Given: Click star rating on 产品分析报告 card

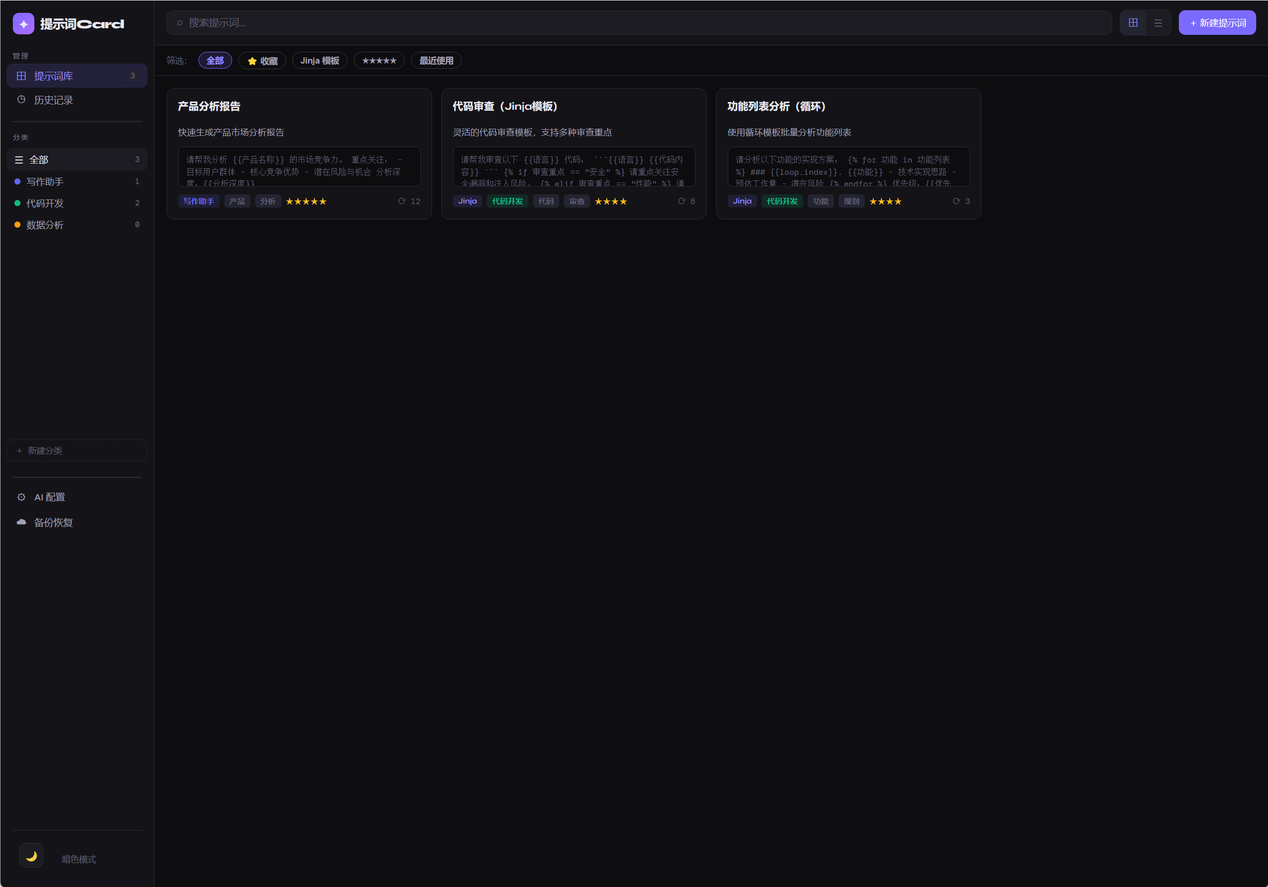Looking at the screenshot, I should [x=306, y=201].
